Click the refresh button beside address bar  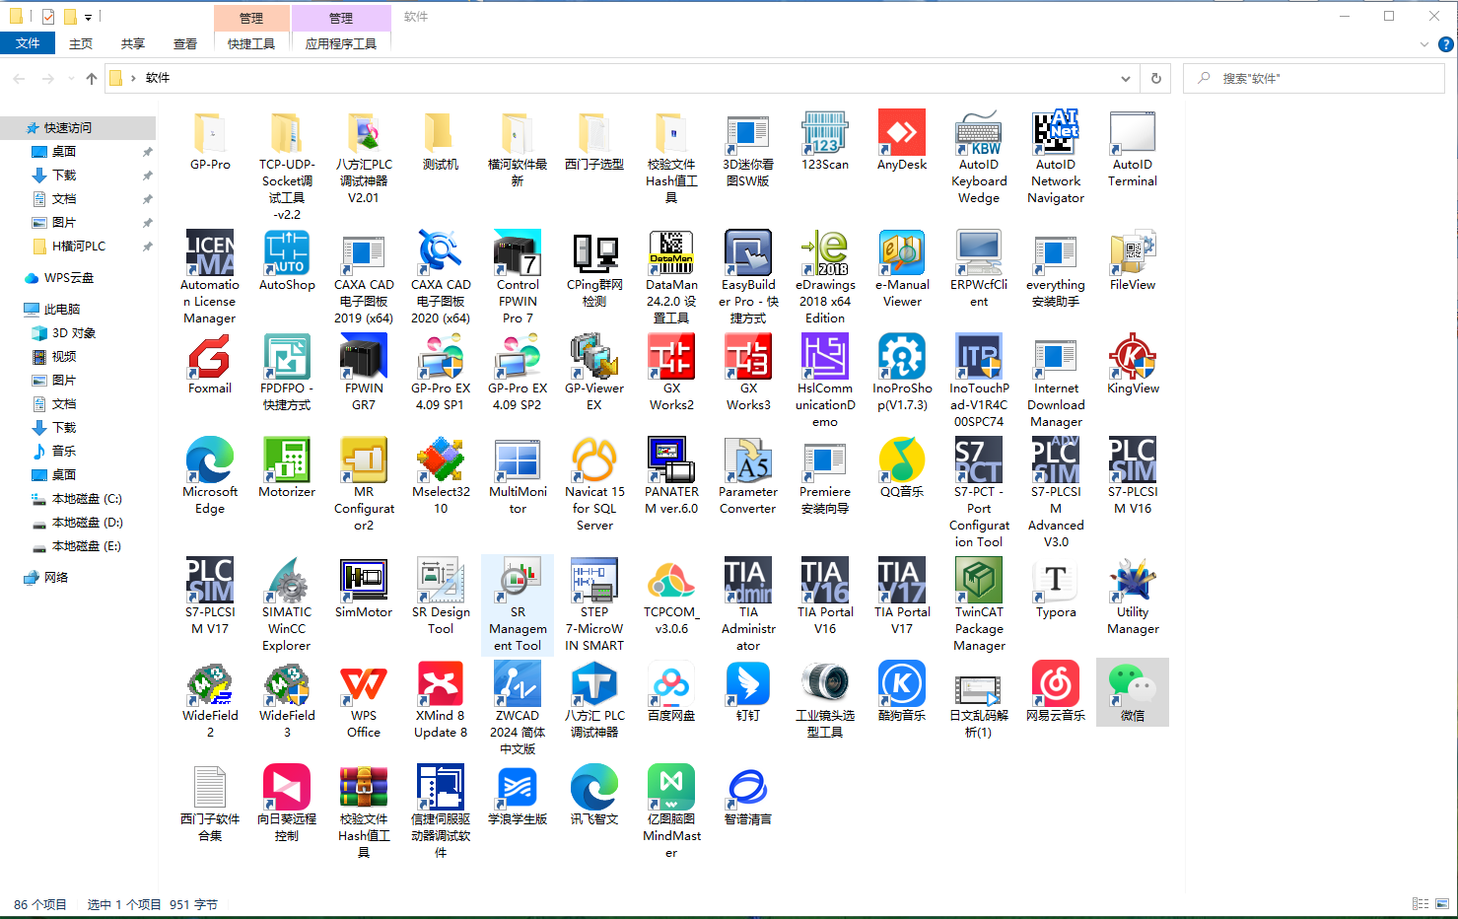1155,79
